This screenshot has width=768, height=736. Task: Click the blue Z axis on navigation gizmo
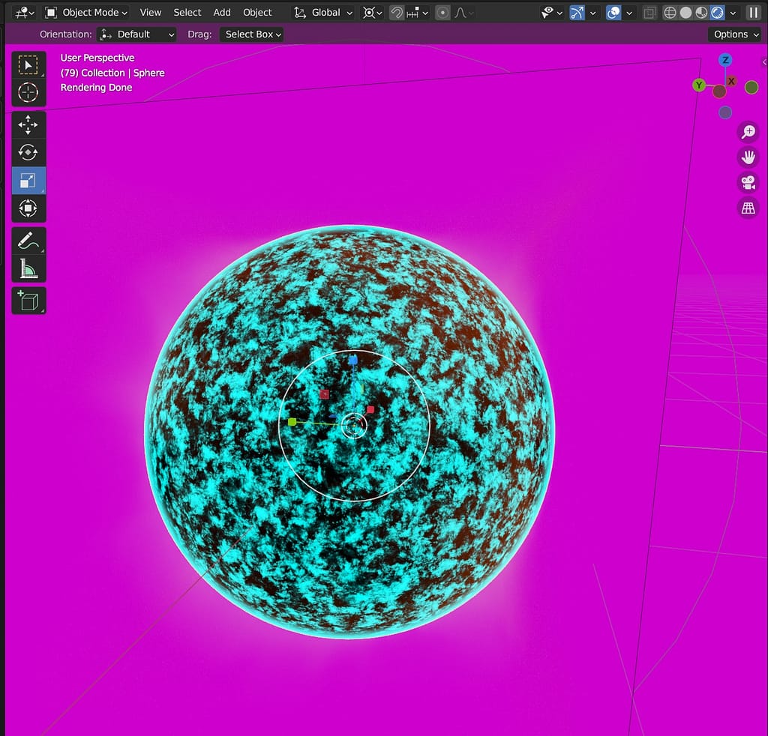pyautogui.click(x=725, y=60)
